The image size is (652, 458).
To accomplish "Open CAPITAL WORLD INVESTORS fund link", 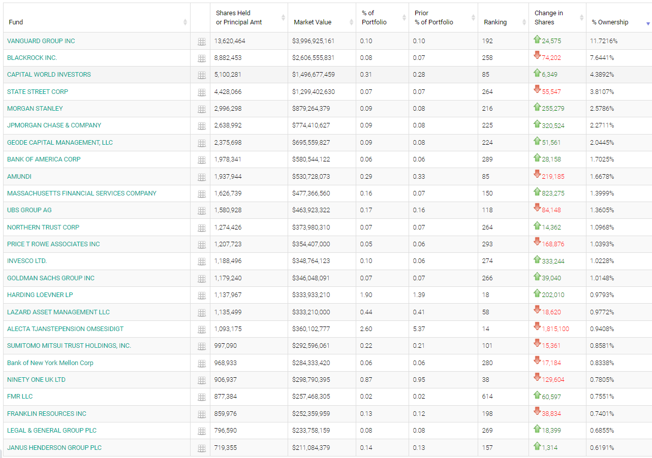I will coord(49,74).
